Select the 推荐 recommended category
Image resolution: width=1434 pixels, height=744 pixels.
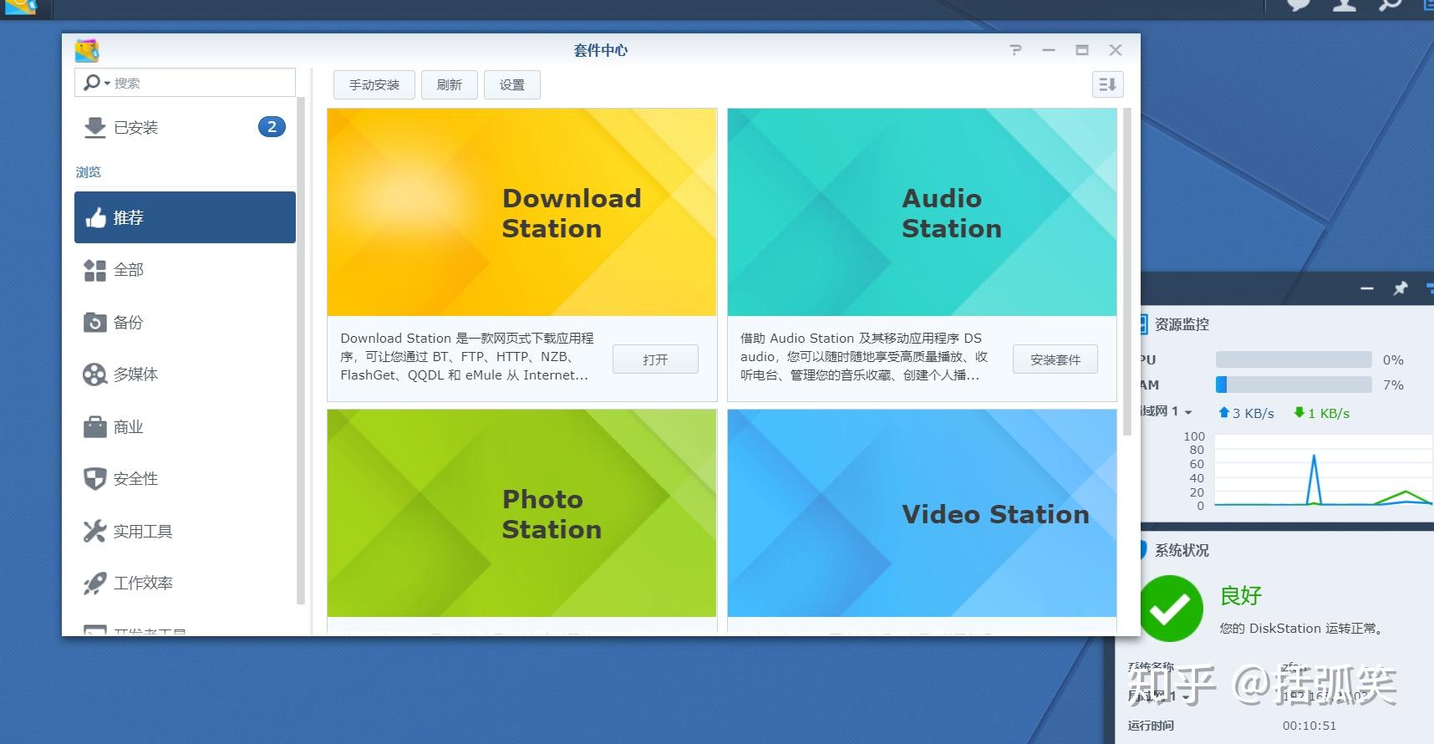pos(185,217)
